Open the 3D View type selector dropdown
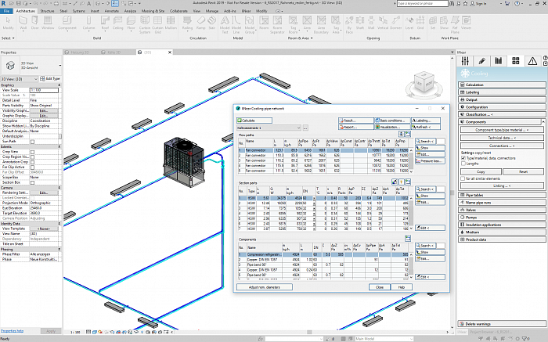548x342 pixels. [x=19, y=79]
